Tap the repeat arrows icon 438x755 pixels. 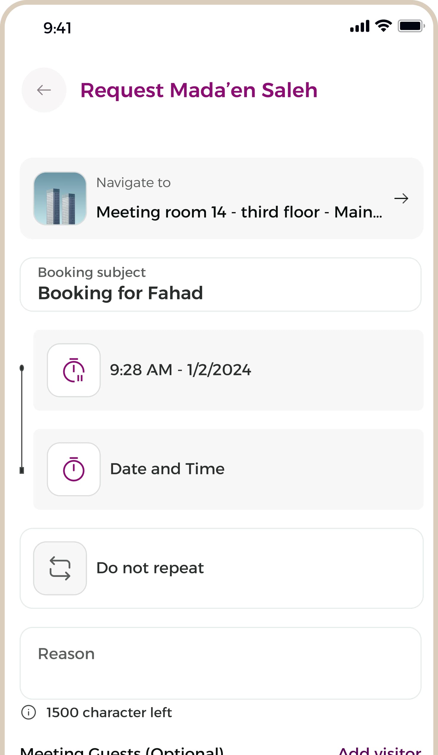(60, 568)
